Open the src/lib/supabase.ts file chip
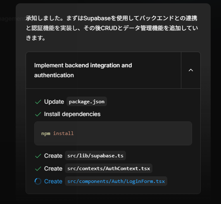 coord(95,156)
